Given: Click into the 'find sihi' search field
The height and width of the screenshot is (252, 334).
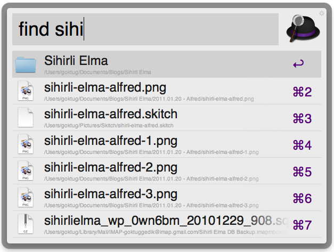Looking at the screenshot, I should point(145,29).
